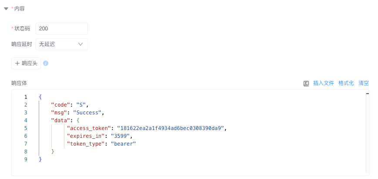Open the 响应延时 dropdown showing 无延迟
This screenshot has height=179, width=378.
(x=62, y=44)
